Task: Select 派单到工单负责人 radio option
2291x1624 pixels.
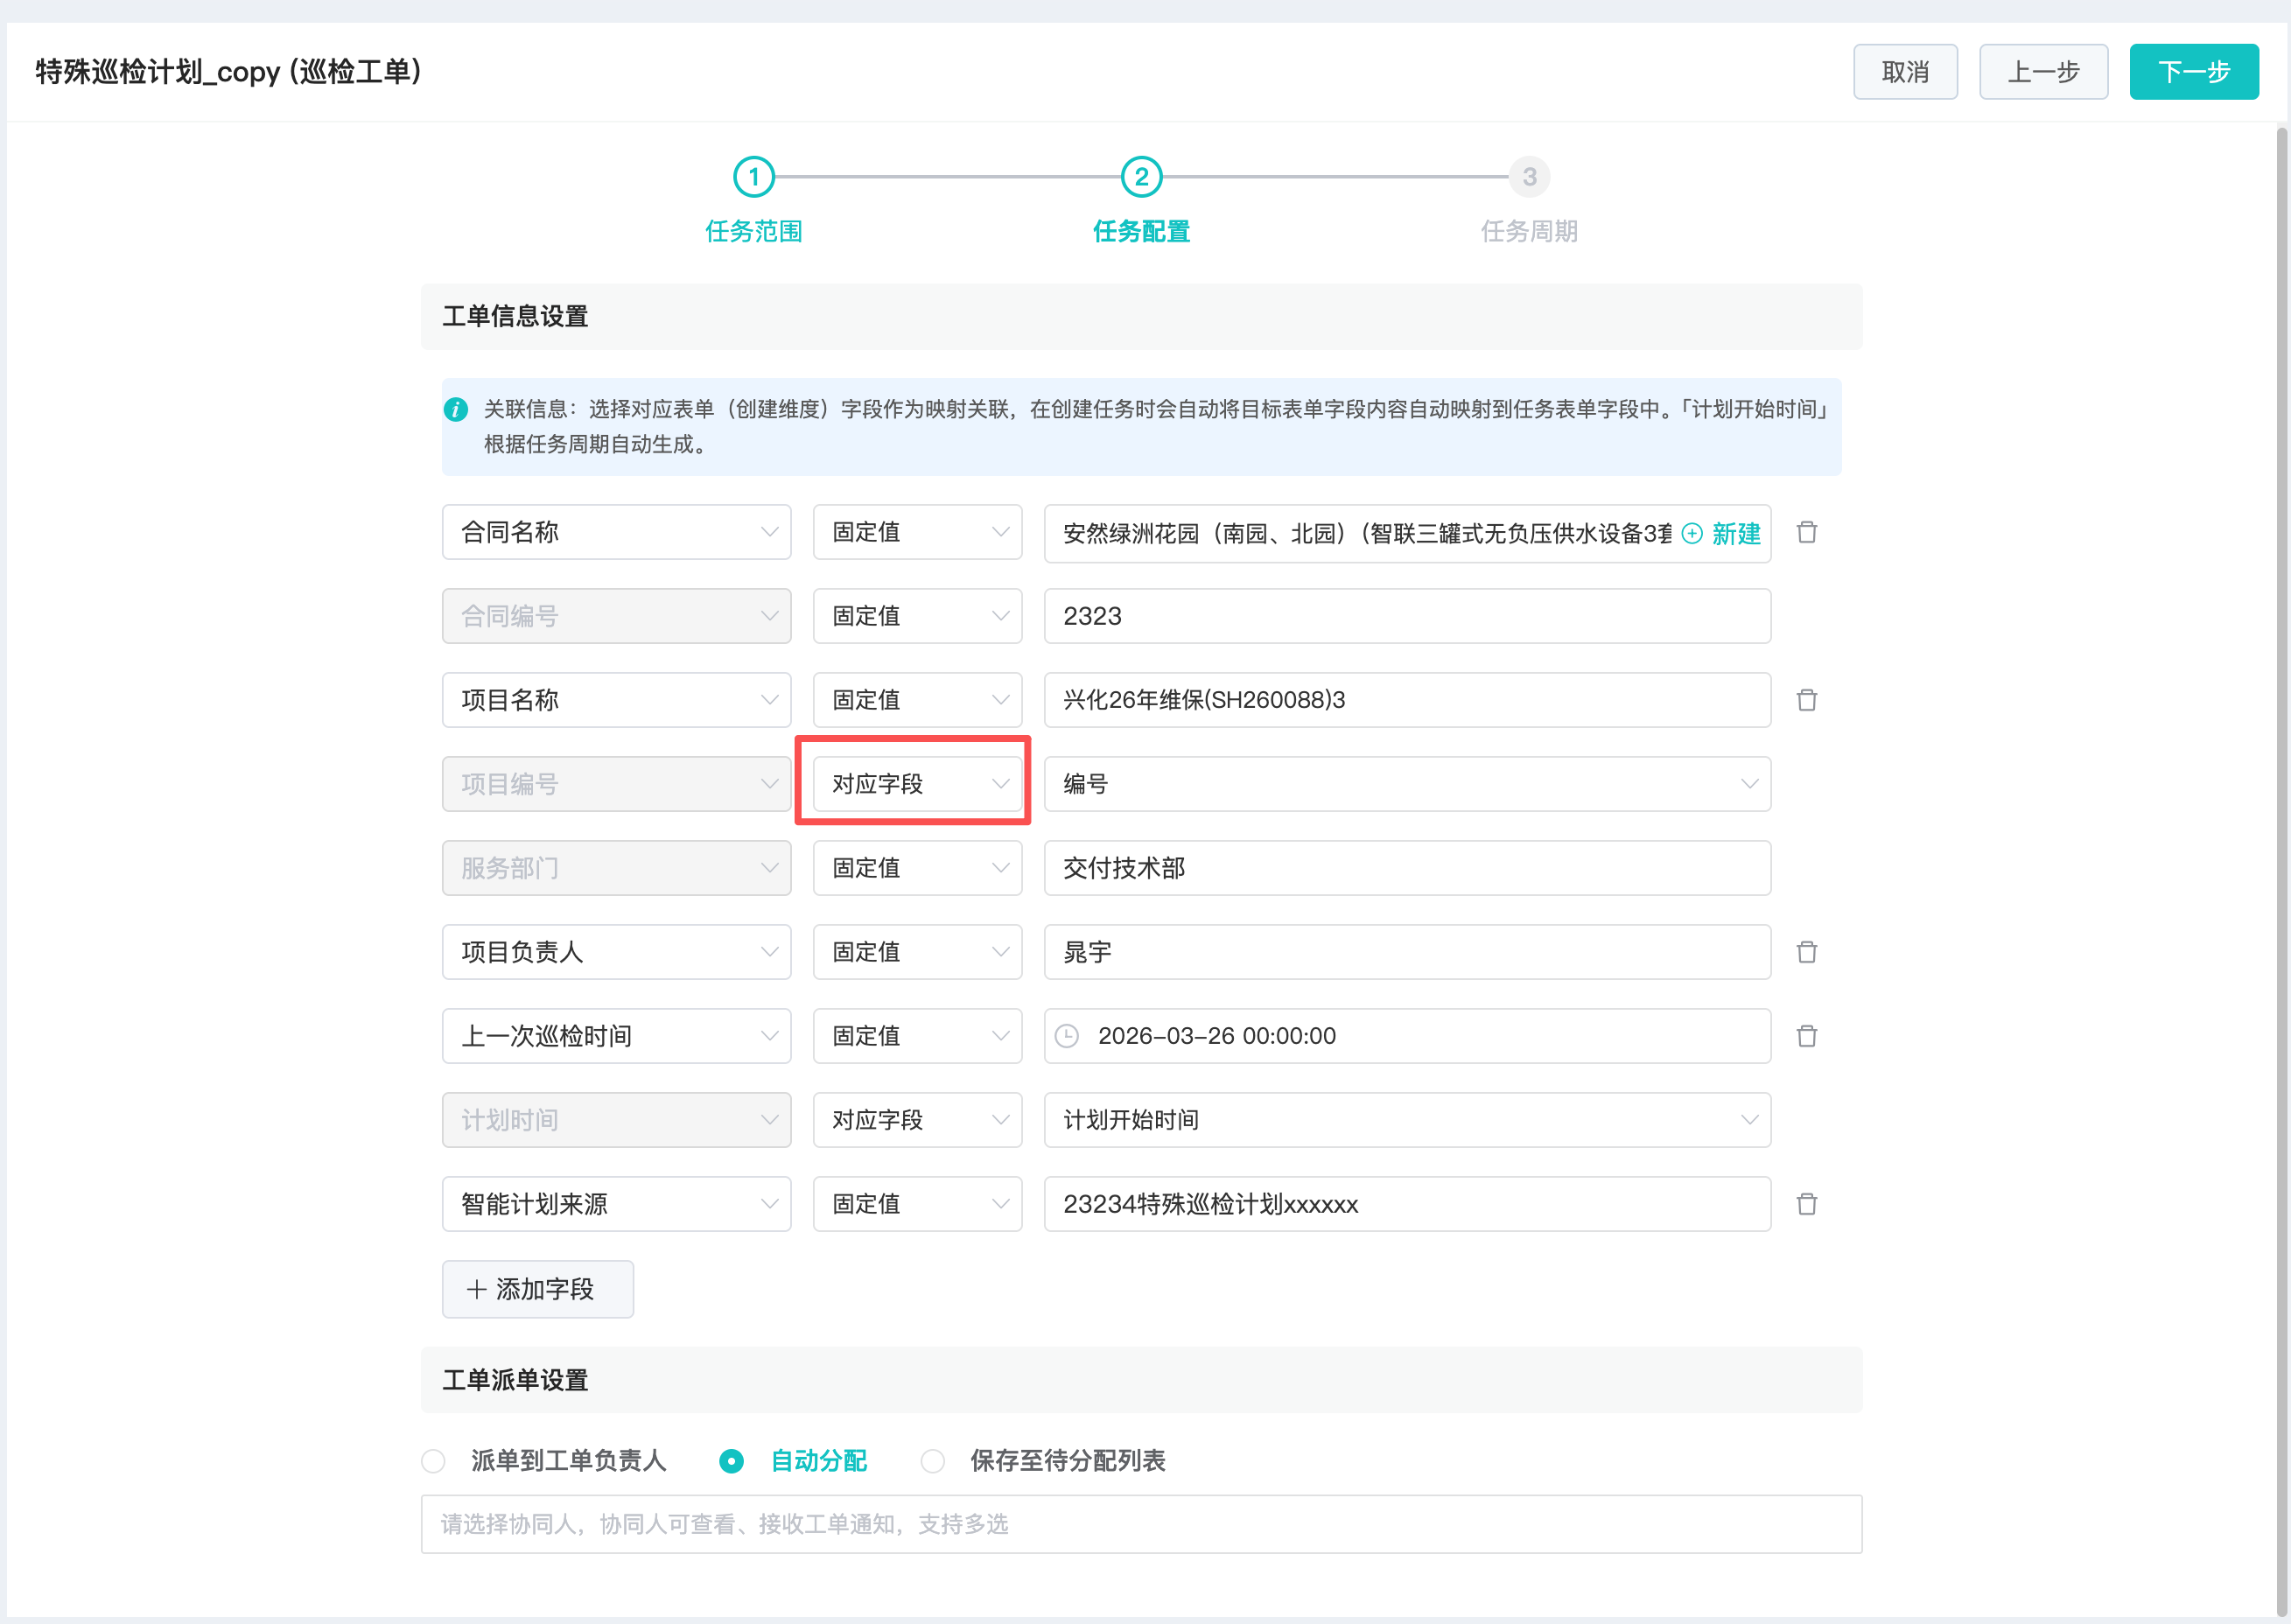Action: point(433,1461)
